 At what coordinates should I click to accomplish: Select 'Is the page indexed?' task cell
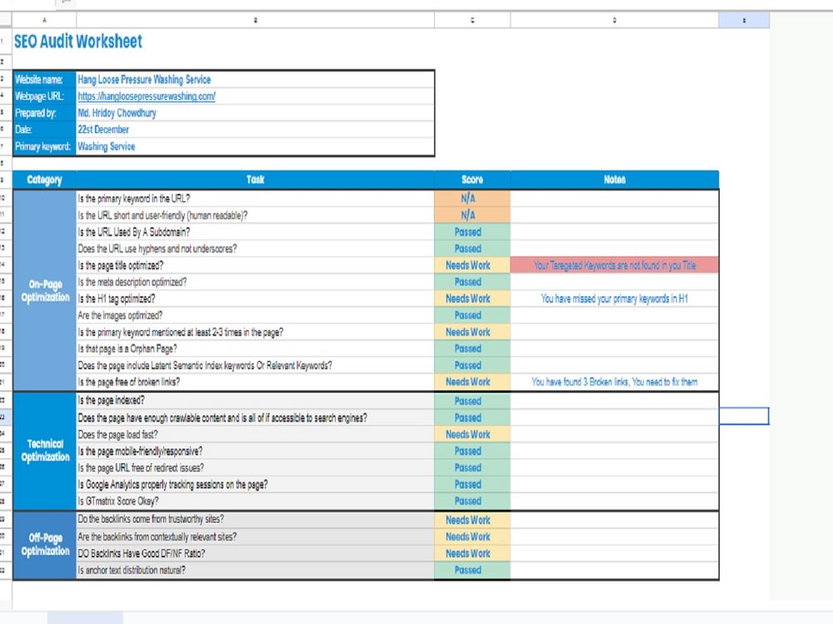coord(255,401)
